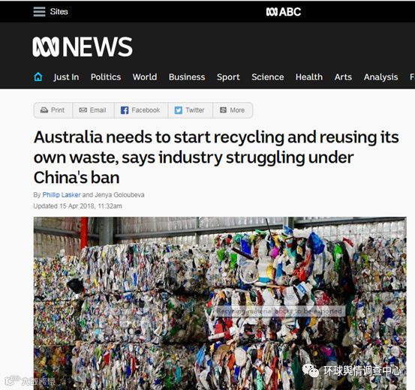Viewport: 415px width, 390px height.
Task: Open the Arts section
Action: [343, 77]
